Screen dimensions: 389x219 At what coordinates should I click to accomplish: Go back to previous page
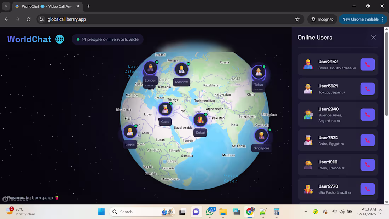click(x=7, y=19)
